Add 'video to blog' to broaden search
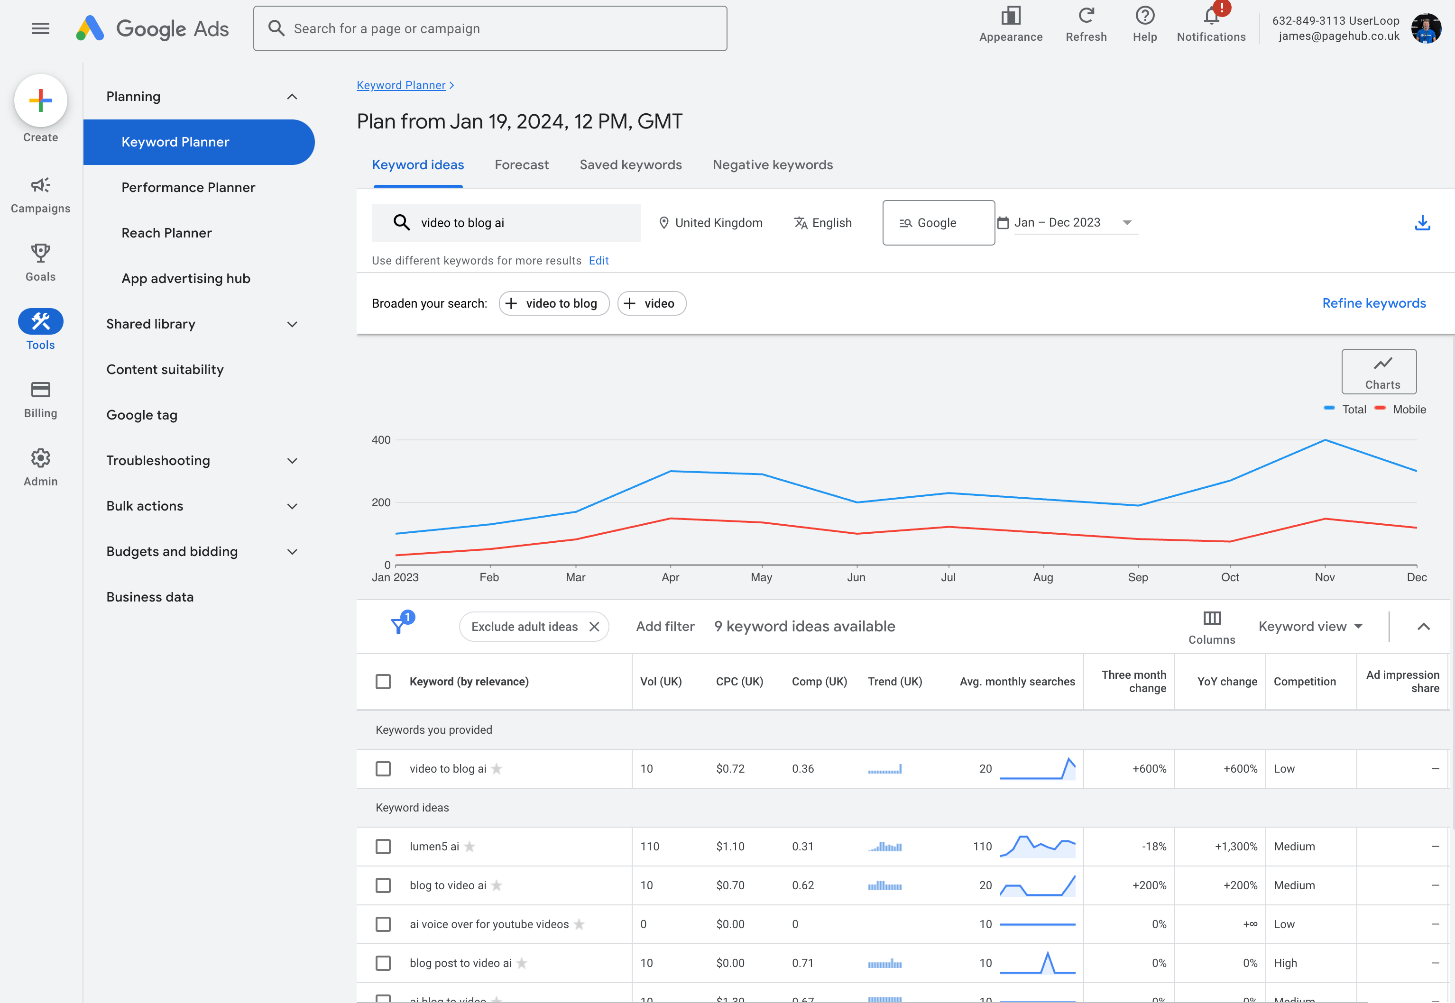This screenshot has height=1003, width=1455. pos(554,303)
